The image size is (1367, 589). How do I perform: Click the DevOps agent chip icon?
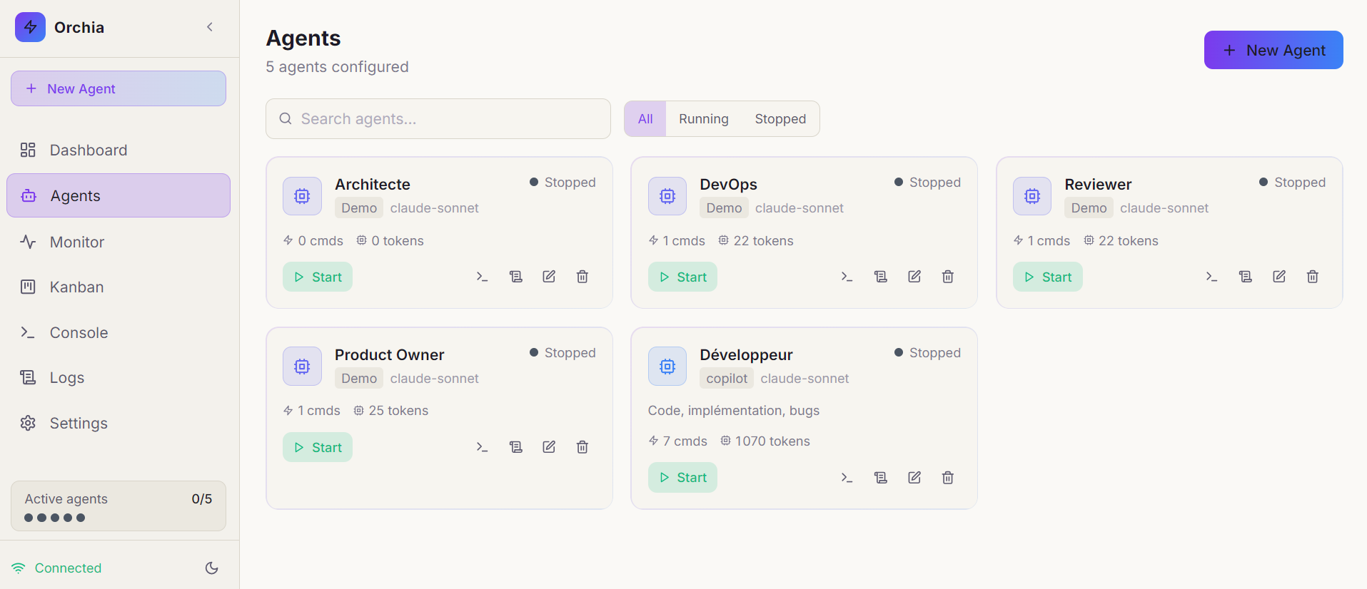[667, 196]
